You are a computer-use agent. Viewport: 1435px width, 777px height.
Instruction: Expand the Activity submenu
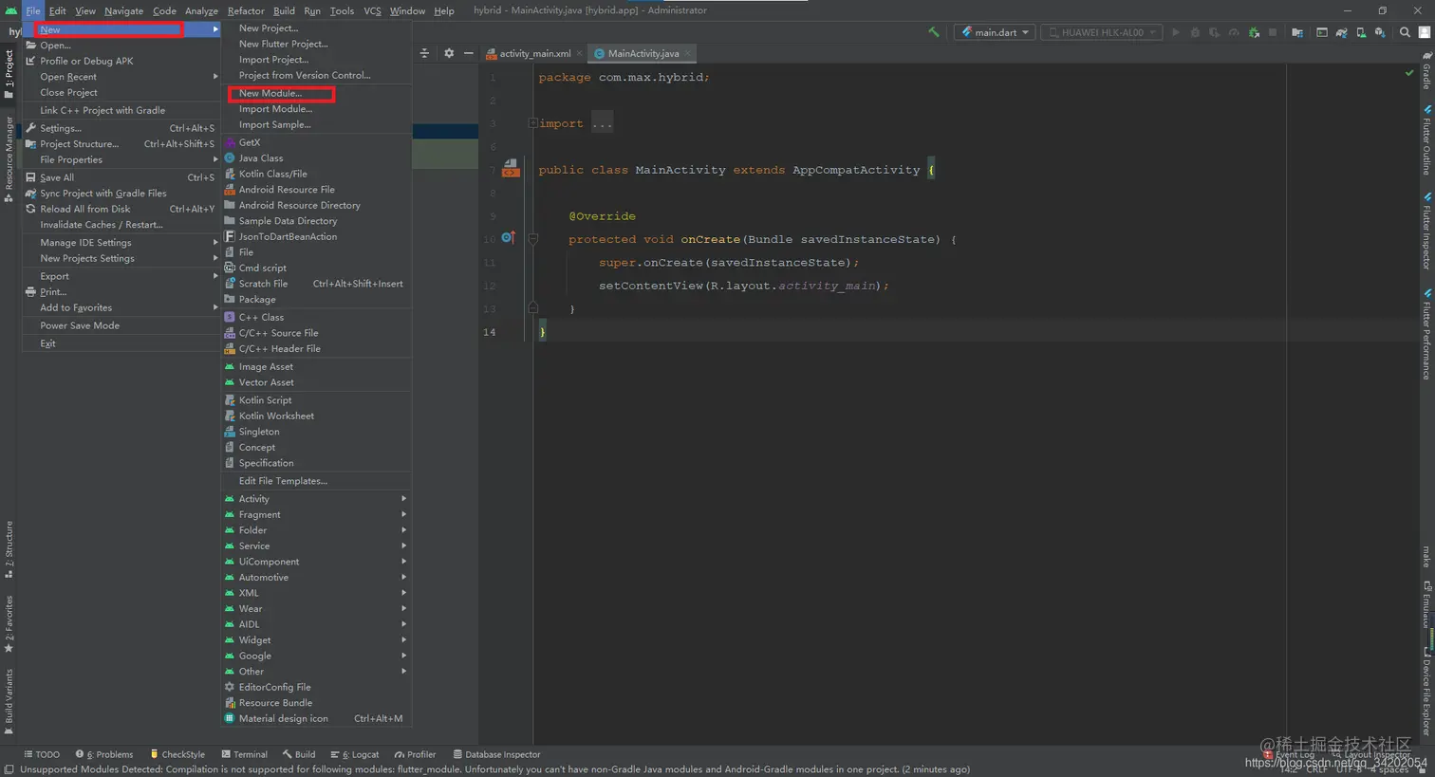tap(316, 499)
